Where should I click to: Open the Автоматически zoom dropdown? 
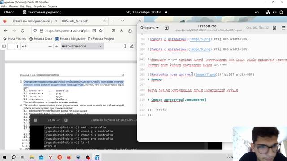coord(82,46)
